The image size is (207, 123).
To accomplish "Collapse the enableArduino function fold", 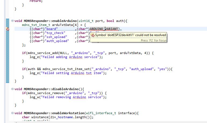I will coord(12,21).
